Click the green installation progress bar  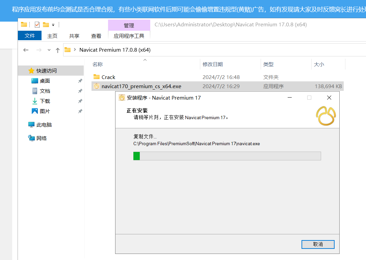pyautogui.click(x=136, y=156)
